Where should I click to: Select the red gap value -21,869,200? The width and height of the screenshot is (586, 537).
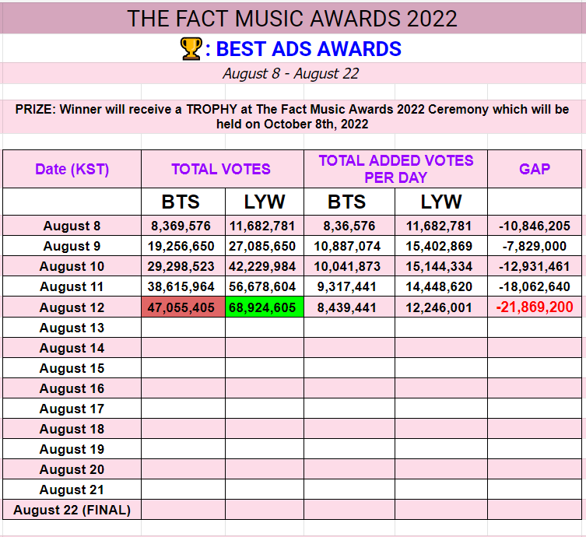535,307
